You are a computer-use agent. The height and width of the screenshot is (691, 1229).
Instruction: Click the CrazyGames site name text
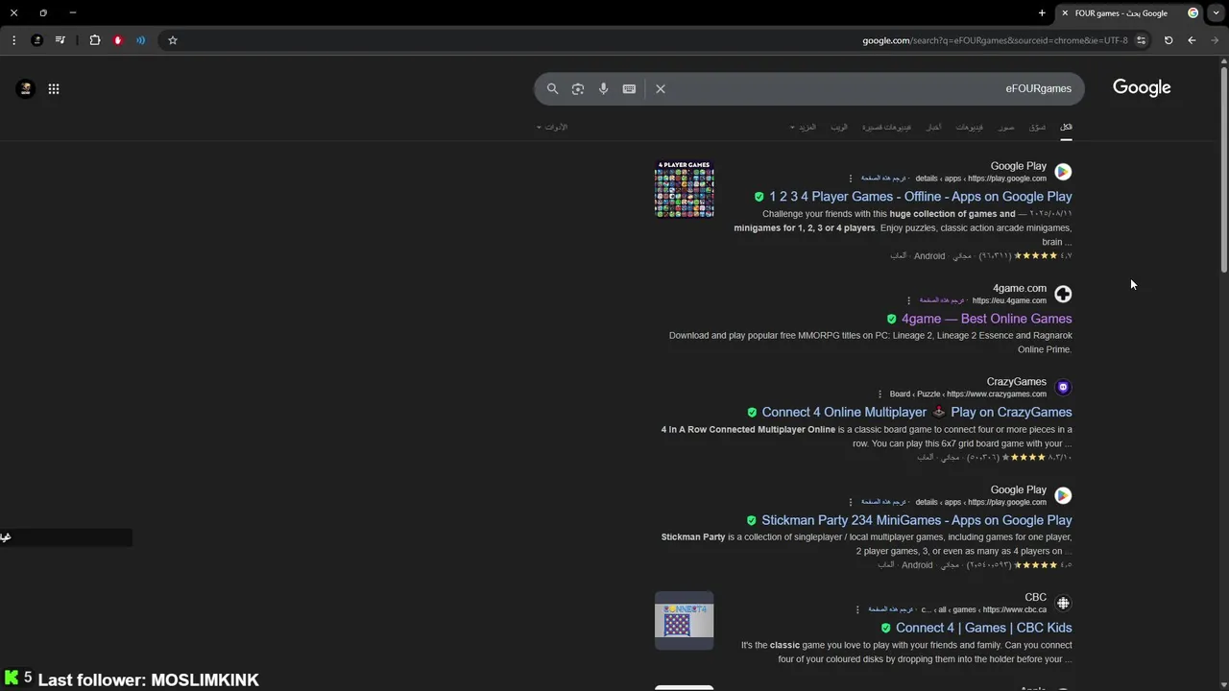click(x=1017, y=382)
